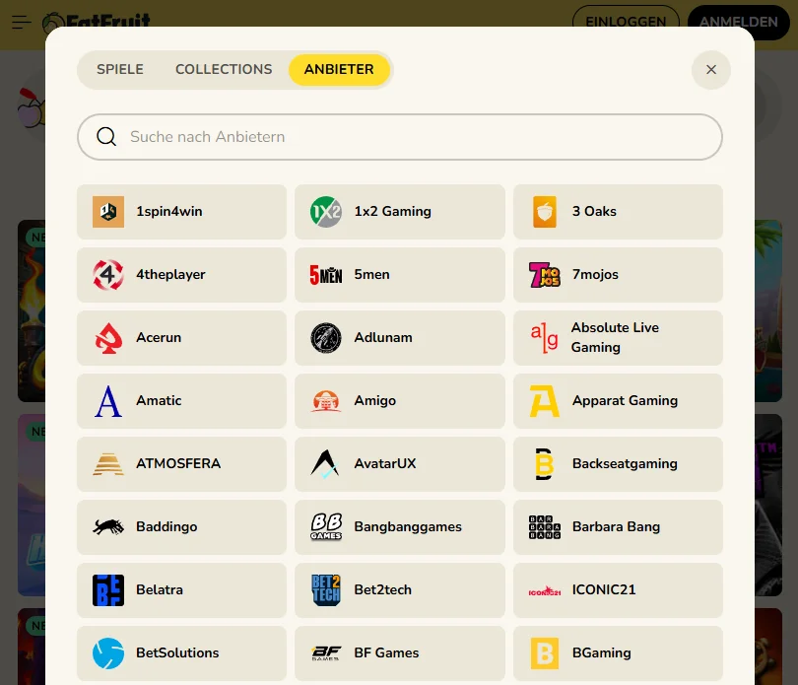Click the ANMELDEN button
The width and height of the screenshot is (798, 685).
(x=739, y=22)
